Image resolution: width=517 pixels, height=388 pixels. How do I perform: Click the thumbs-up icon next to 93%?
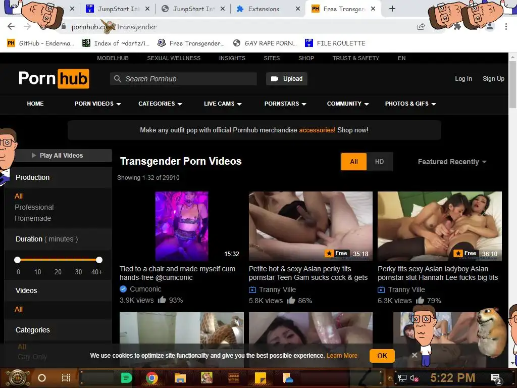click(x=162, y=300)
